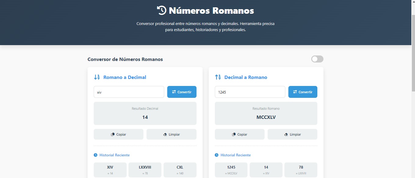Click Copiar under the MCCXLV result

coord(240,134)
